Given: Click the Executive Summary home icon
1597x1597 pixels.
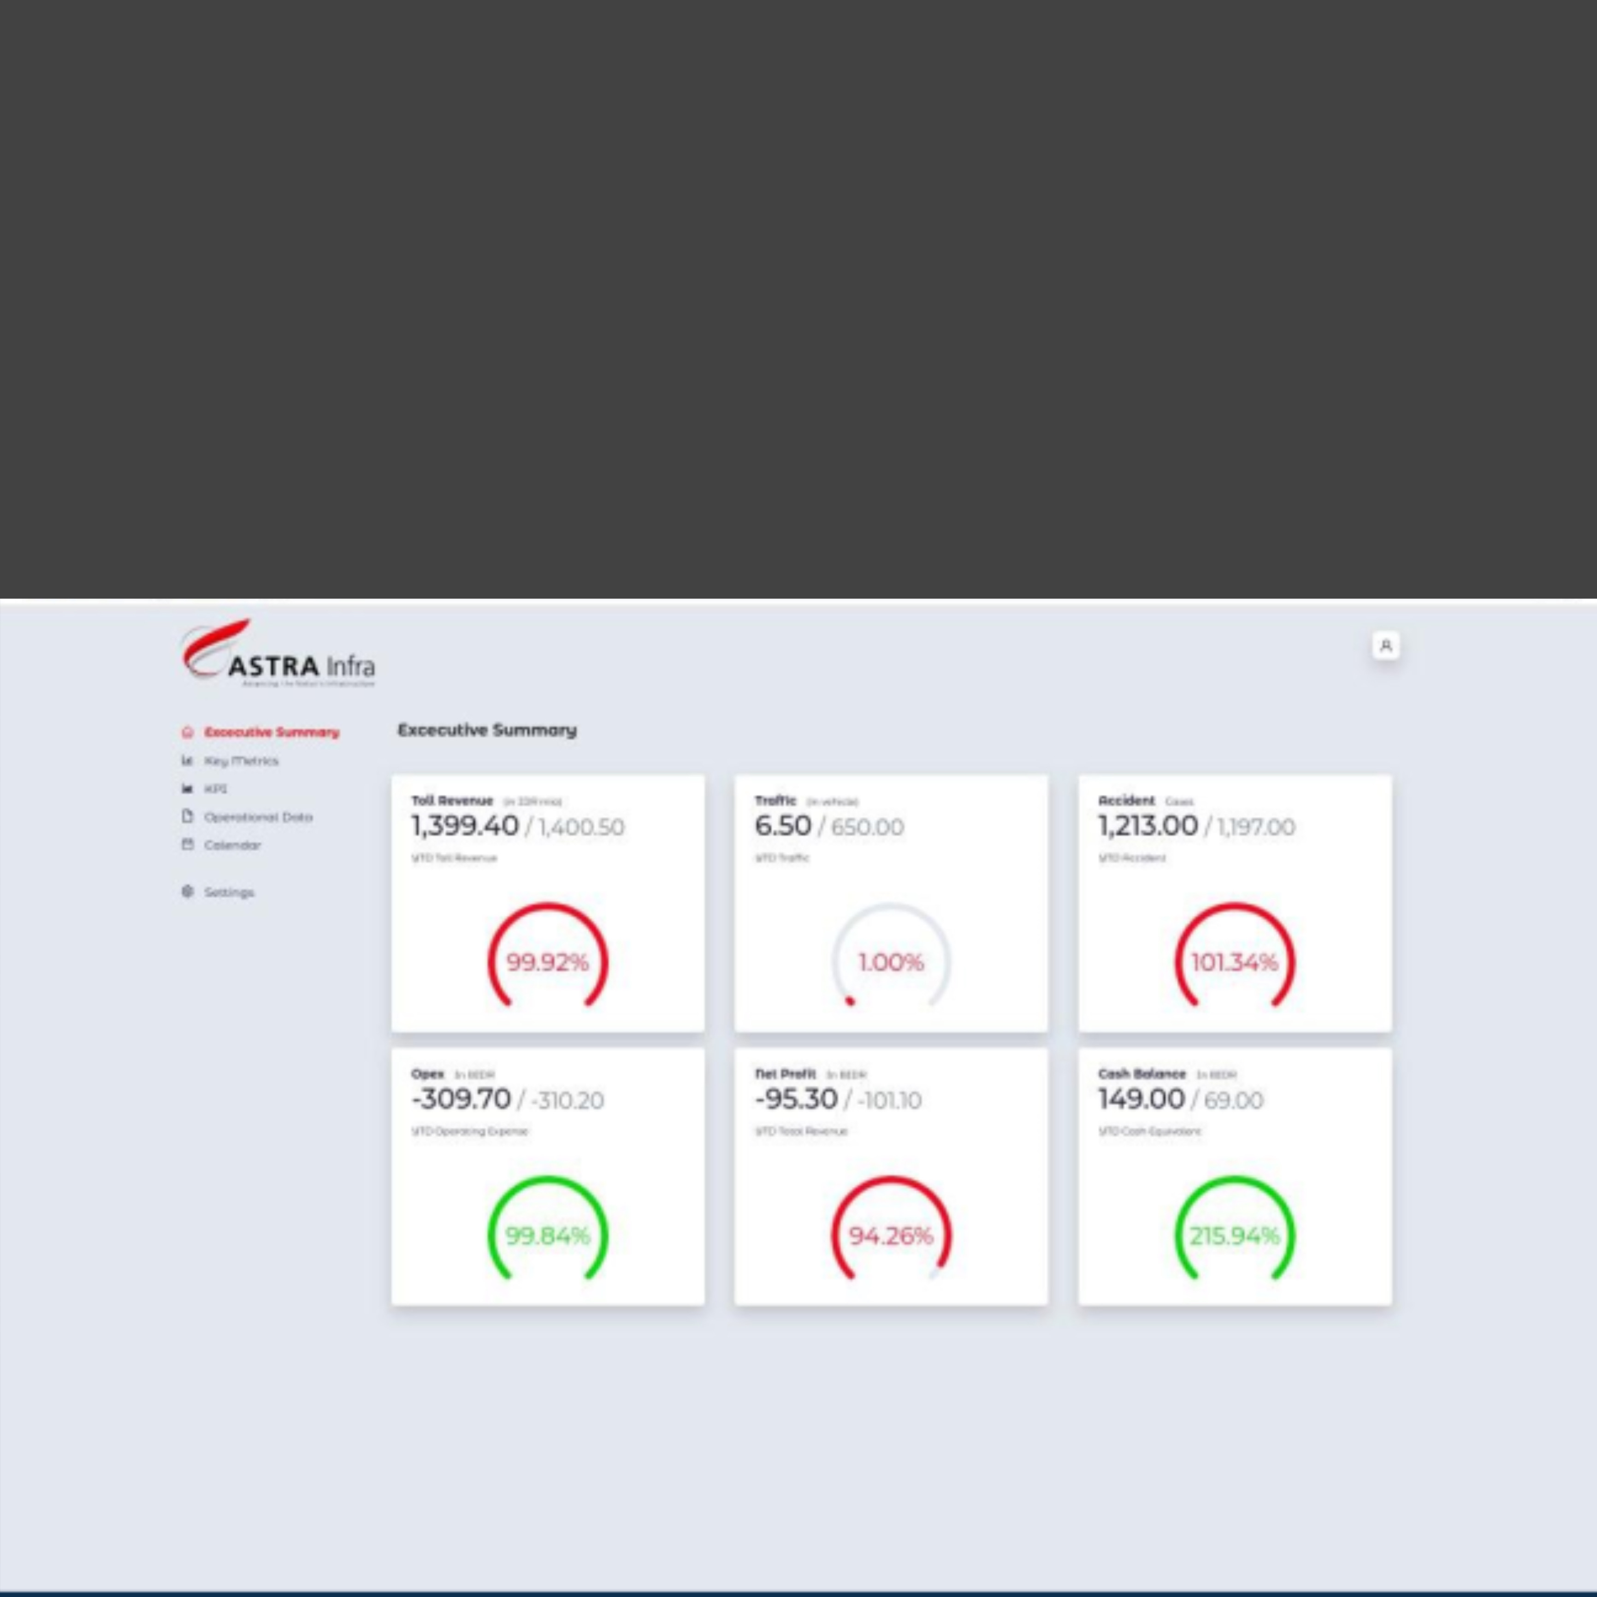Looking at the screenshot, I should pyautogui.click(x=187, y=733).
